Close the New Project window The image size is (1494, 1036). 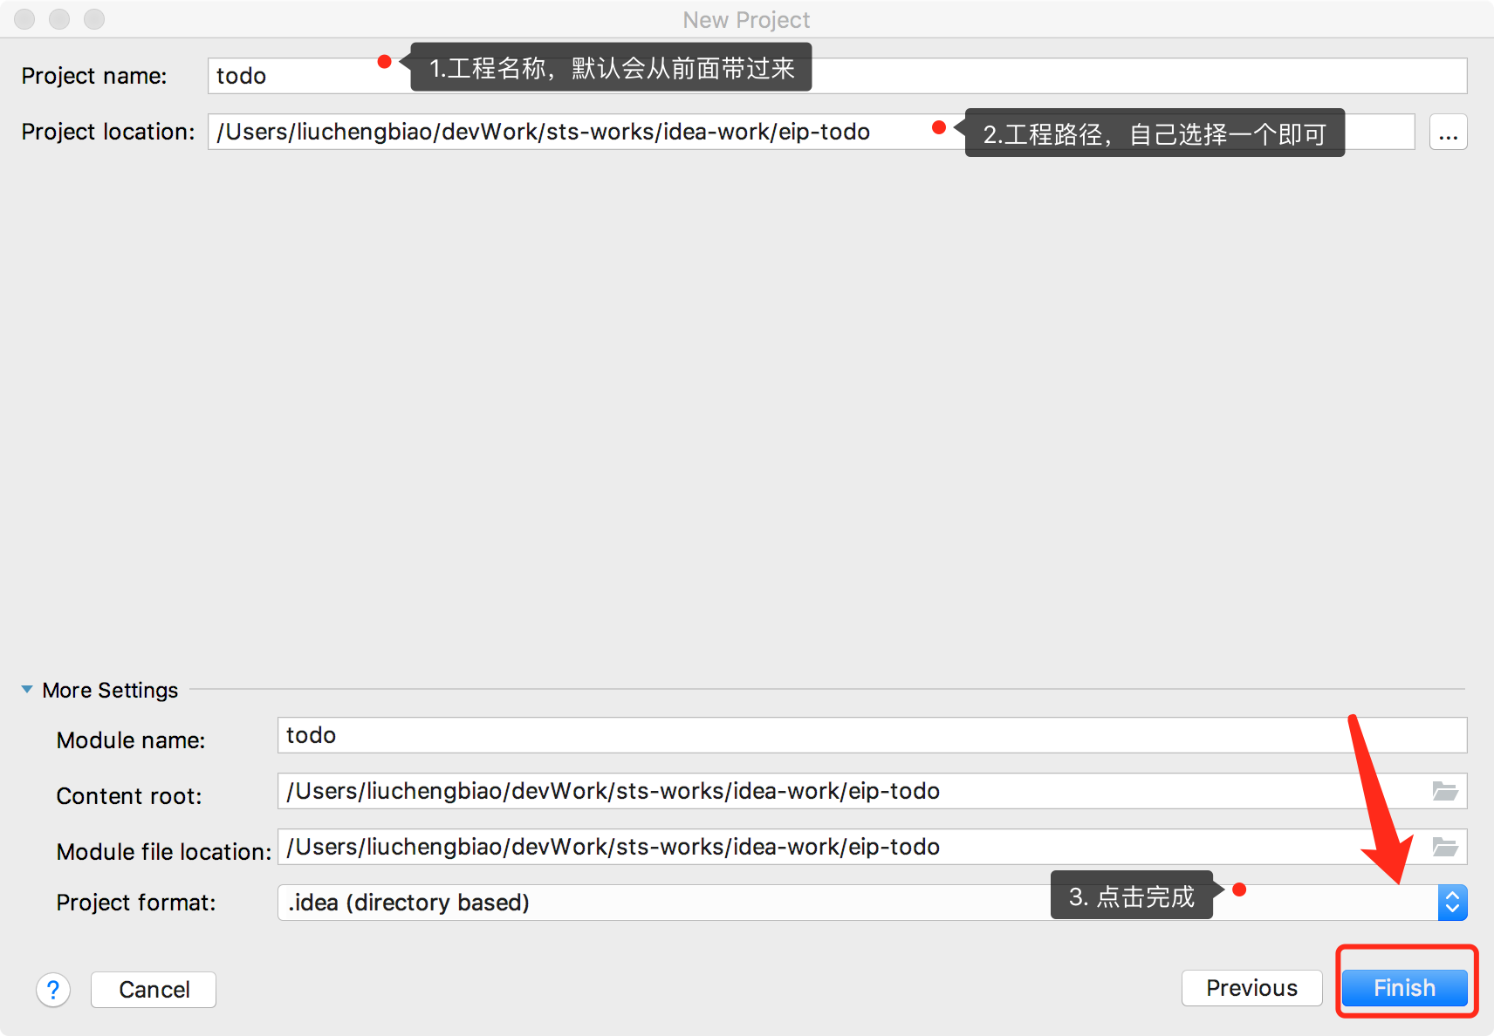tap(24, 19)
